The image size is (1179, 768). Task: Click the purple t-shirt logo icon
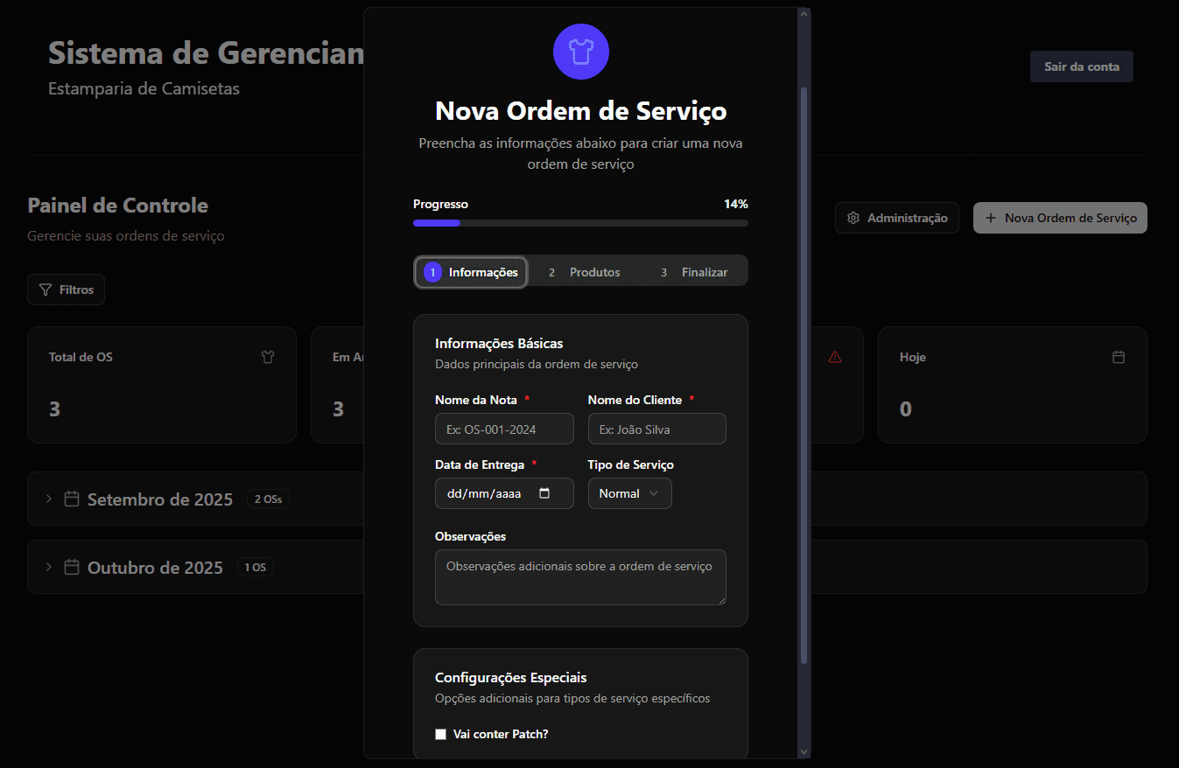(x=580, y=52)
